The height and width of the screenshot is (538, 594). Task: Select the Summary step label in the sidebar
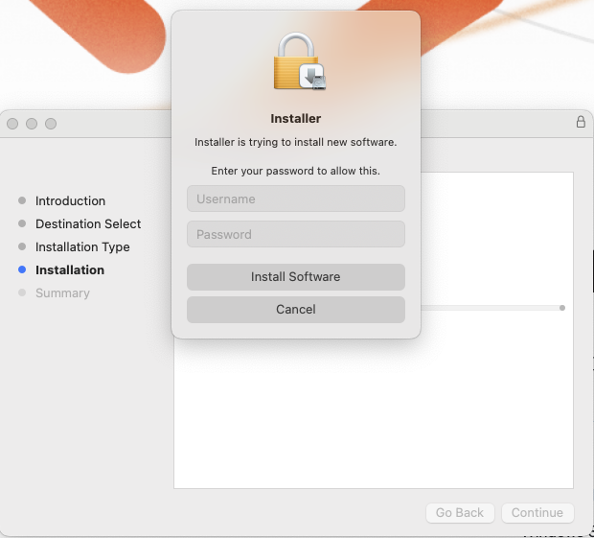62,293
